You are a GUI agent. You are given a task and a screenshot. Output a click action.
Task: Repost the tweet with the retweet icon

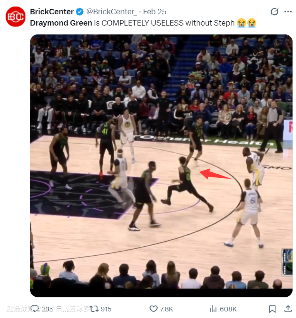(x=94, y=309)
